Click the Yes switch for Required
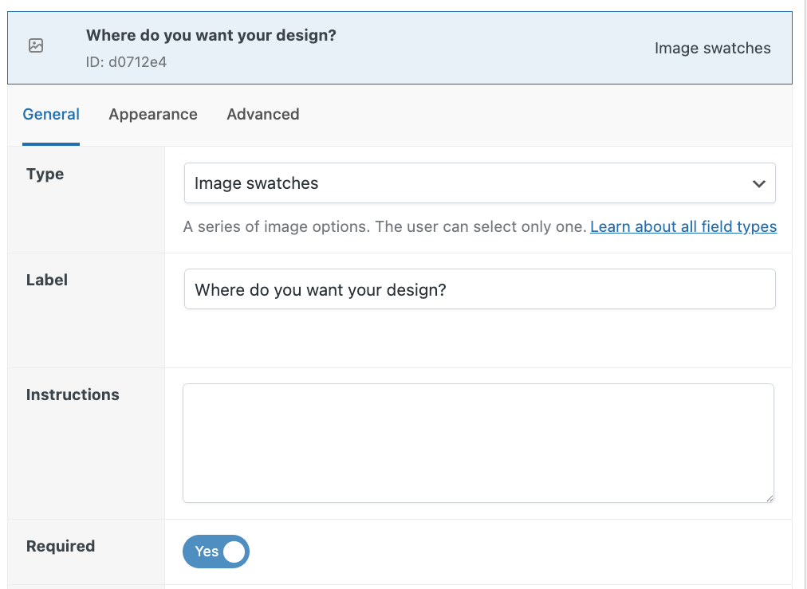The width and height of the screenshot is (807, 589). 215,552
